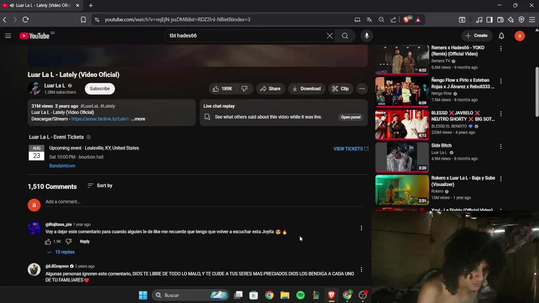Show info about Event Tickets
This screenshot has height=303, width=539.
tap(88, 137)
